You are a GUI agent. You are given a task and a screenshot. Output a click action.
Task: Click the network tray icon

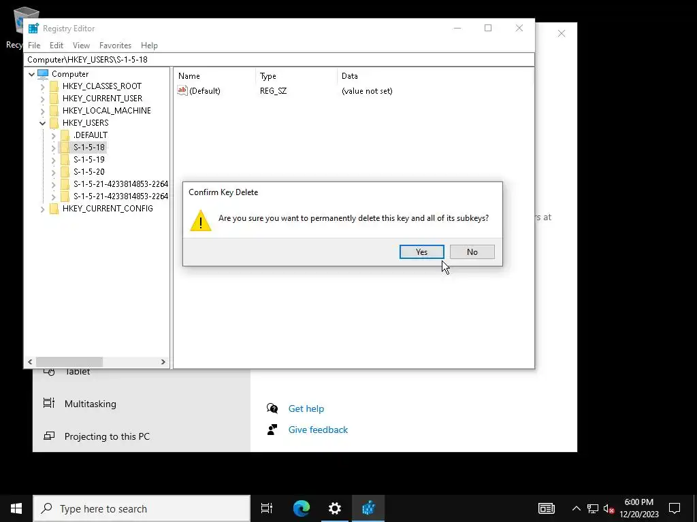pyautogui.click(x=593, y=508)
